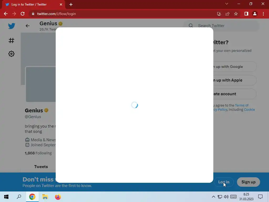Screen dimensions: 269x202
Task: Toggle the Chrome side panel
Action: (246, 14)
